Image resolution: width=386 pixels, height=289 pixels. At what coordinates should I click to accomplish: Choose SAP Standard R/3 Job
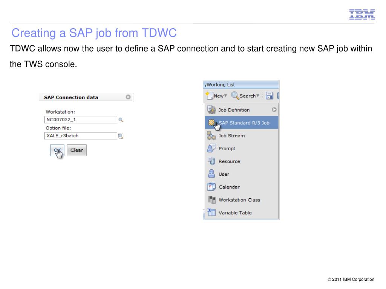tap(242, 123)
